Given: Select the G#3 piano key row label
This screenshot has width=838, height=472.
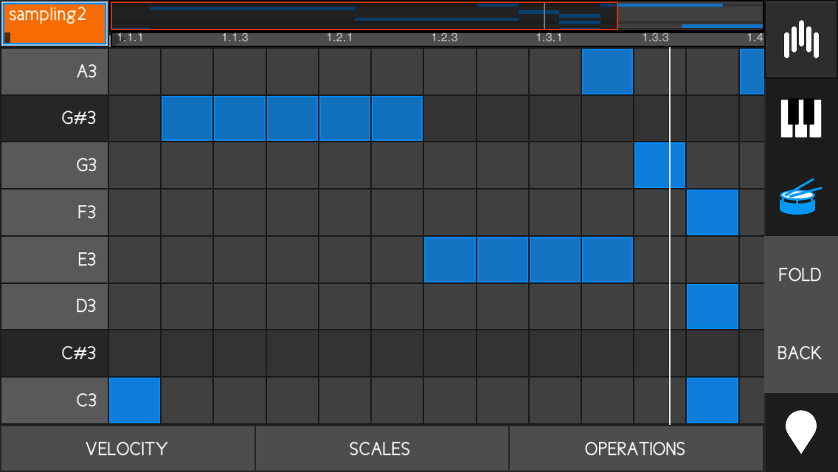Looking at the screenshot, I should [x=55, y=118].
